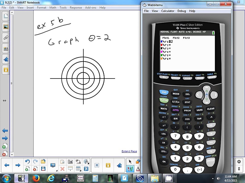
Task: Click the CLEAR key on calculator
Action: pos(211,109)
